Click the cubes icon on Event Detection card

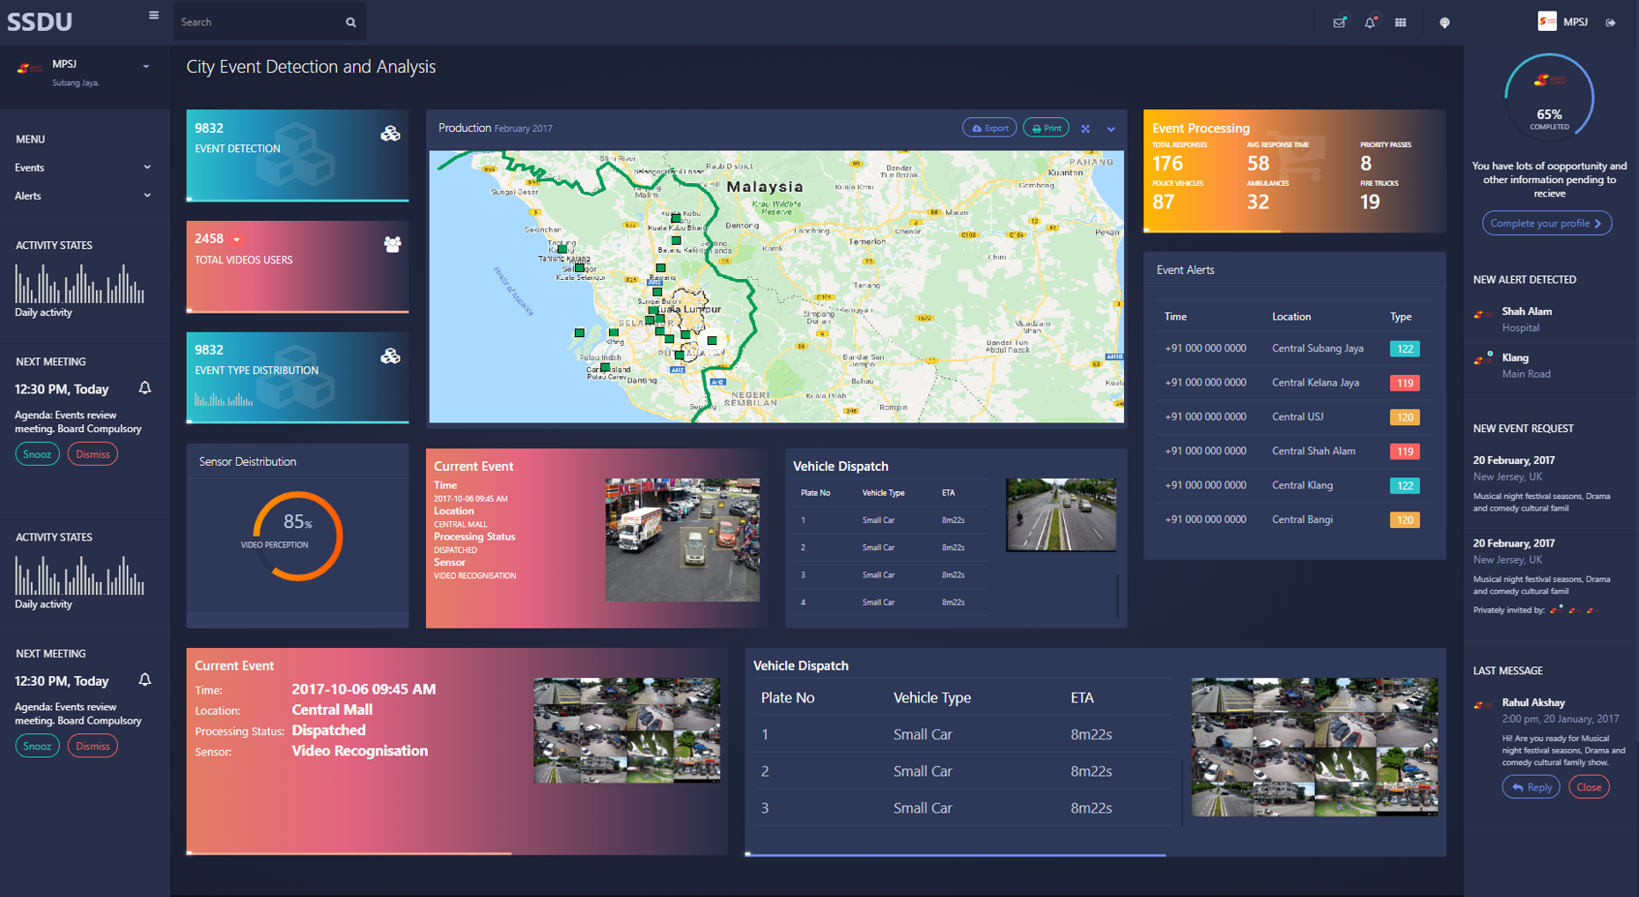pos(390,134)
